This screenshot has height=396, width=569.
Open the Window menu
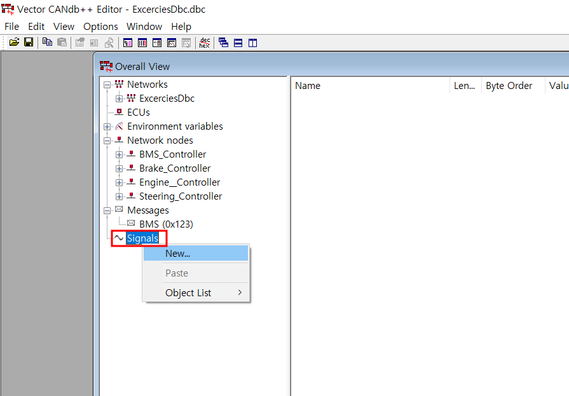pos(144,27)
